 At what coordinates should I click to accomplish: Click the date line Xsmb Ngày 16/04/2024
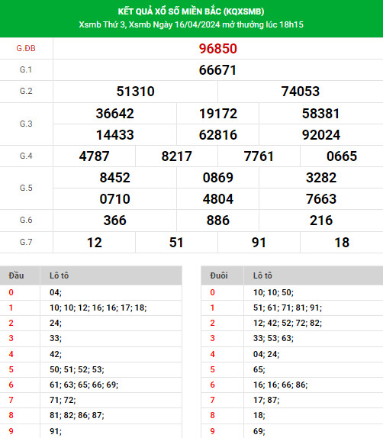[x=175, y=24]
